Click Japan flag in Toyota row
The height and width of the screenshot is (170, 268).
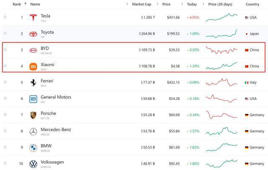tap(247, 34)
